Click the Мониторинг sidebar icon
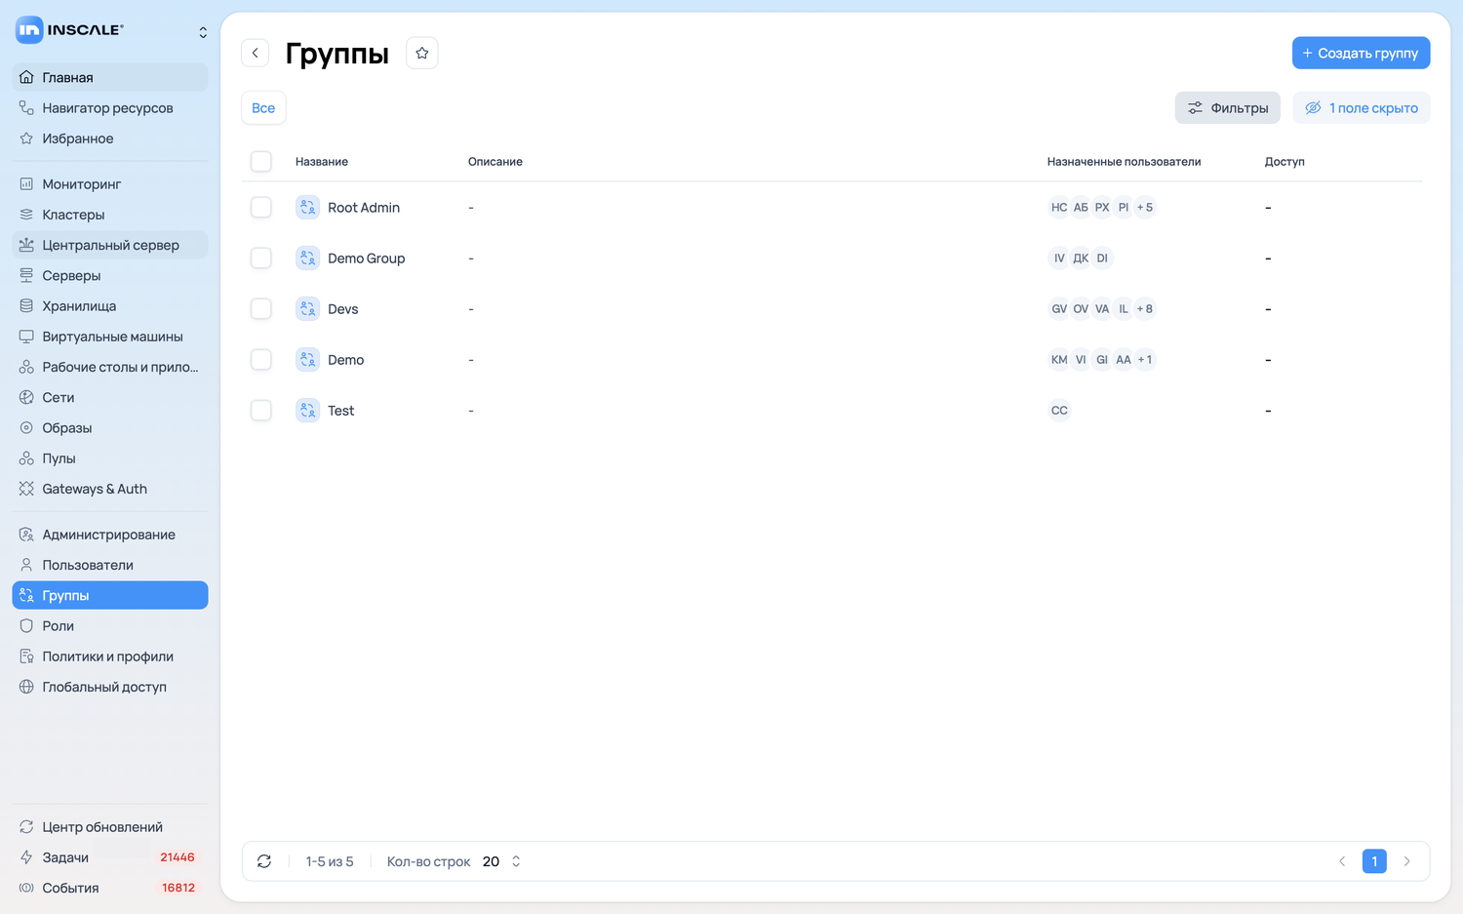 (26, 183)
